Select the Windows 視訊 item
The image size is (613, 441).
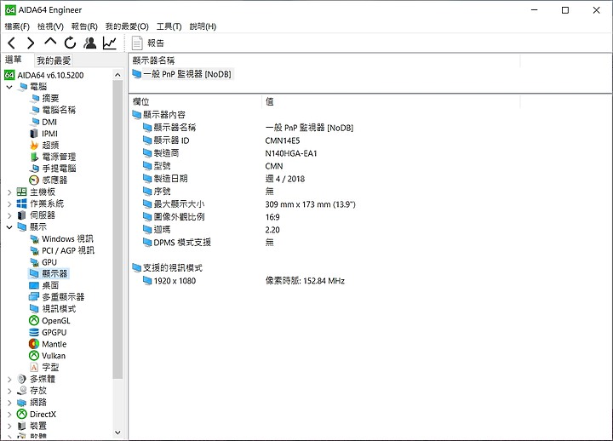(67, 239)
